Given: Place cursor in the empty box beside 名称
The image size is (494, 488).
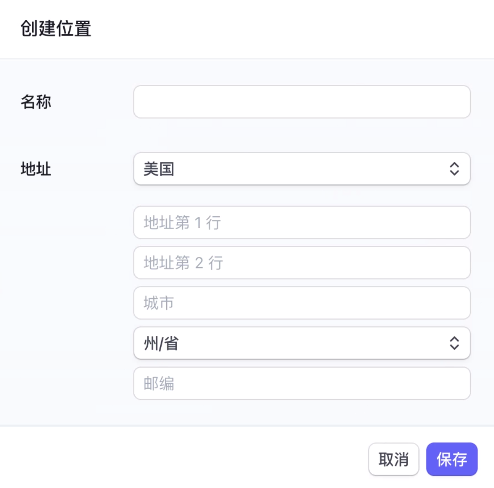Looking at the screenshot, I should click(x=302, y=101).
